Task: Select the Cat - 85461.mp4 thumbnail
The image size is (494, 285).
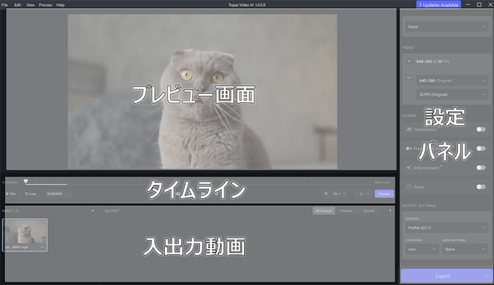Action: pos(25,235)
